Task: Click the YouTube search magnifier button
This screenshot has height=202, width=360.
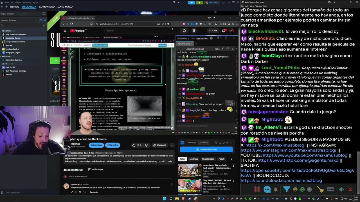Action: [184, 31]
